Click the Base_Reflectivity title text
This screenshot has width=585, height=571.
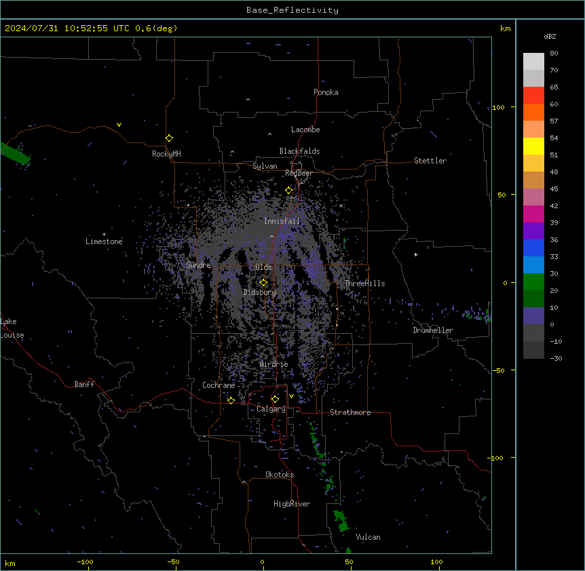click(x=292, y=10)
